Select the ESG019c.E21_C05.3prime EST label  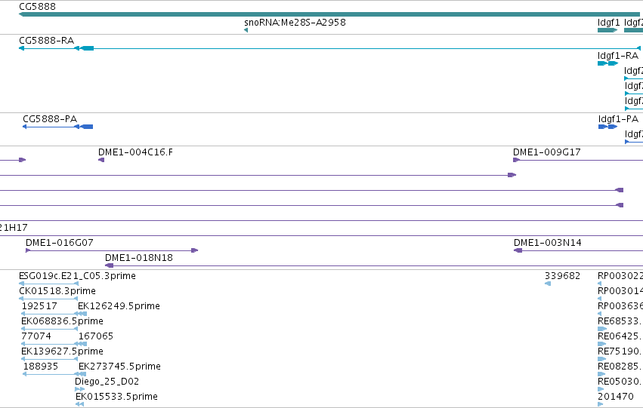(x=77, y=276)
